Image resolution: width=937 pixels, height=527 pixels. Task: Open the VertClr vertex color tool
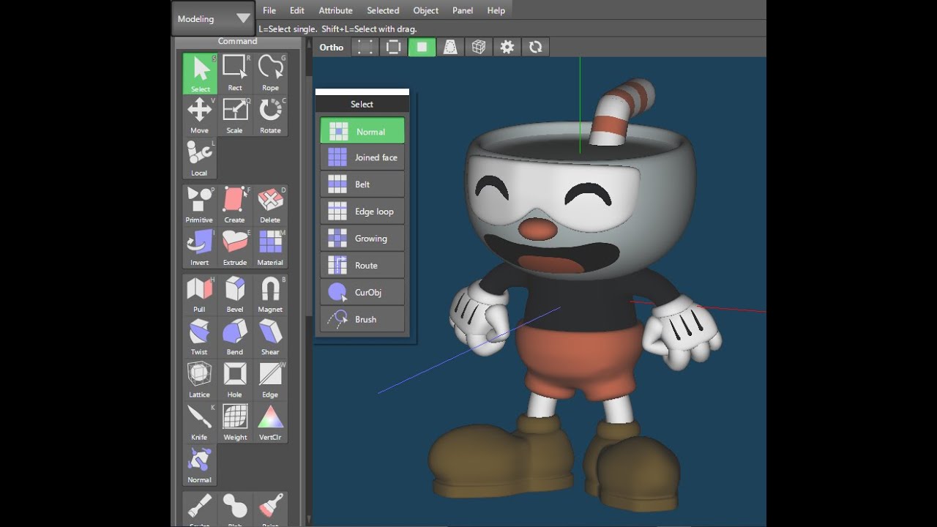tap(270, 422)
